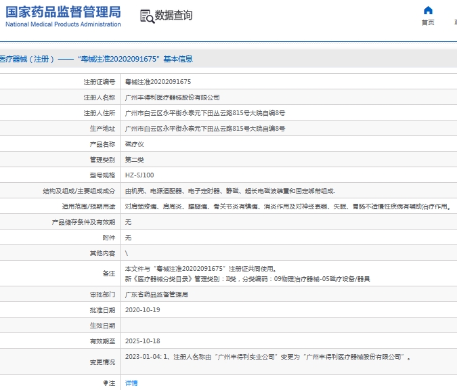The image size is (457, 390).
Task: Click the National Medical Products Administration subtitle
Action: pos(63,24)
